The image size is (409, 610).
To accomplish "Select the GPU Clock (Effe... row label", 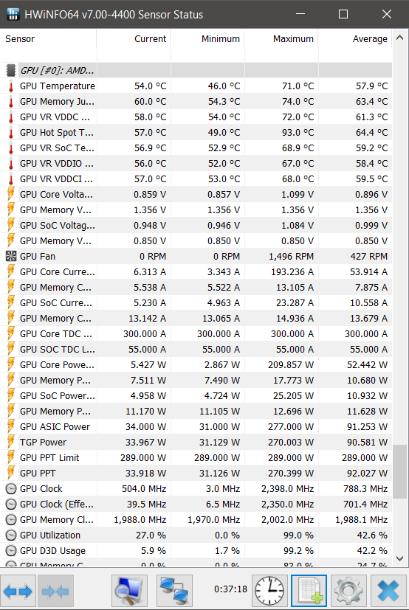I will pos(57,505).
